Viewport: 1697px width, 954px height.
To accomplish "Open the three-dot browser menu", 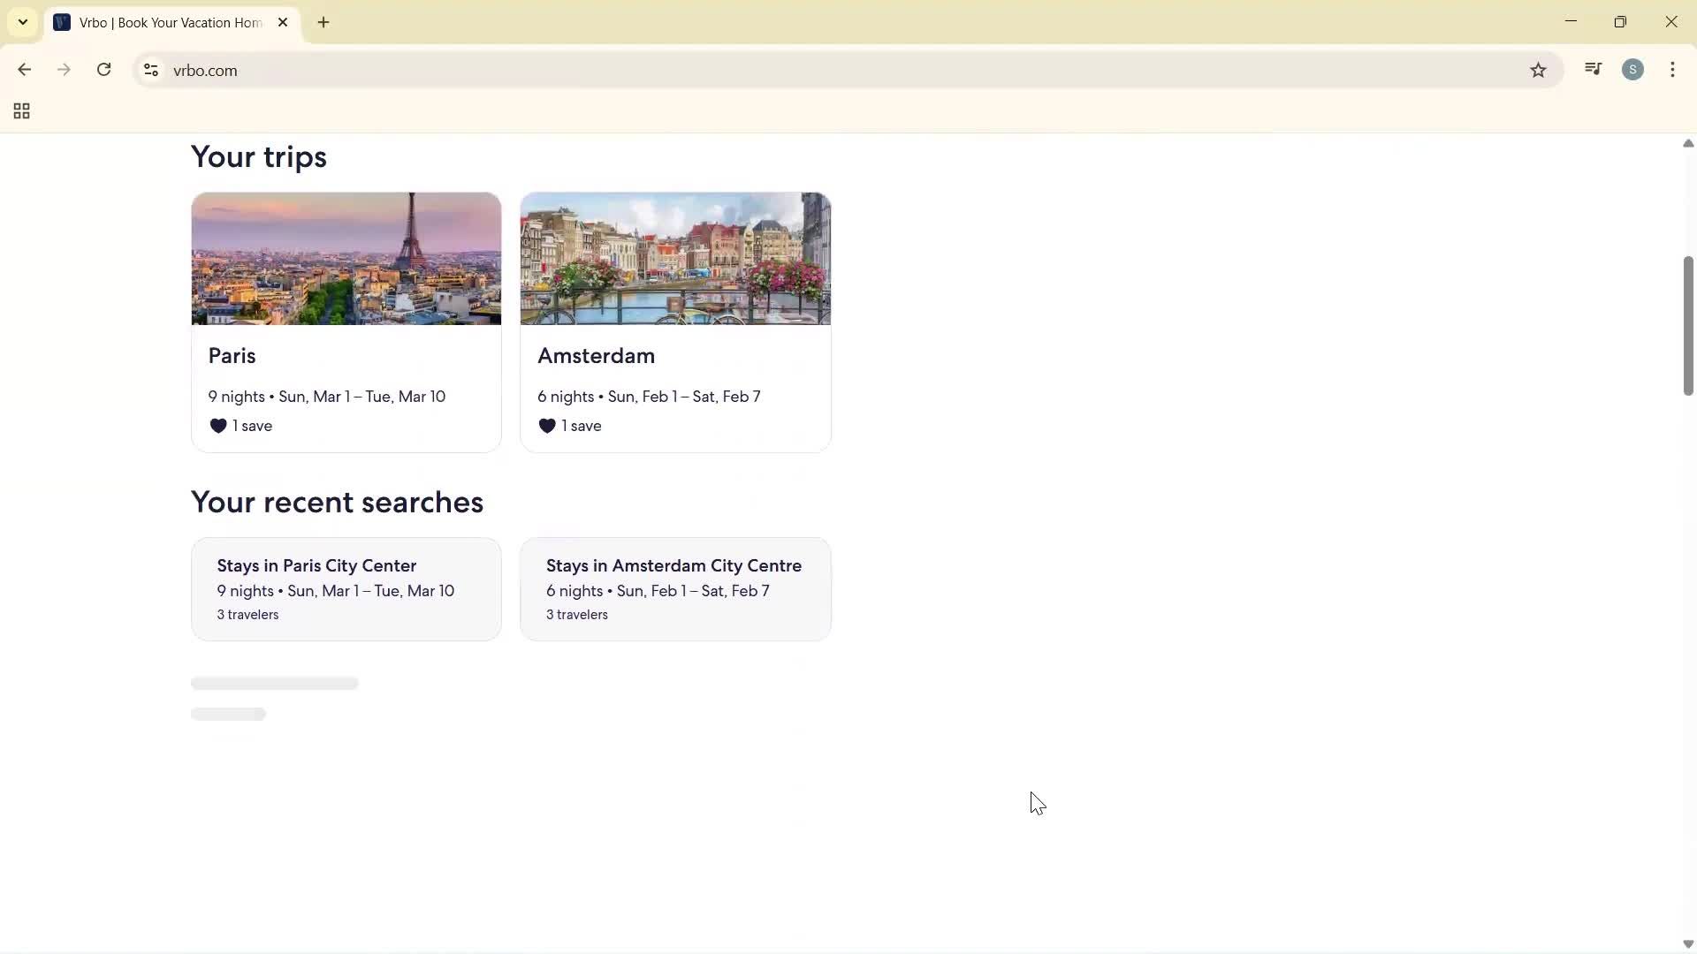I will (x=1673, y=69).
